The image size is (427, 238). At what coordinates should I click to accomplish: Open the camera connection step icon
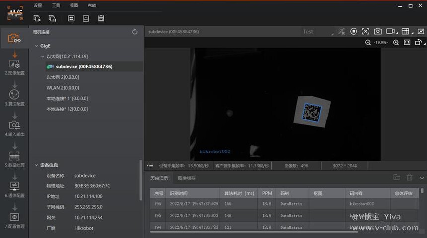(x=14, y=38)
